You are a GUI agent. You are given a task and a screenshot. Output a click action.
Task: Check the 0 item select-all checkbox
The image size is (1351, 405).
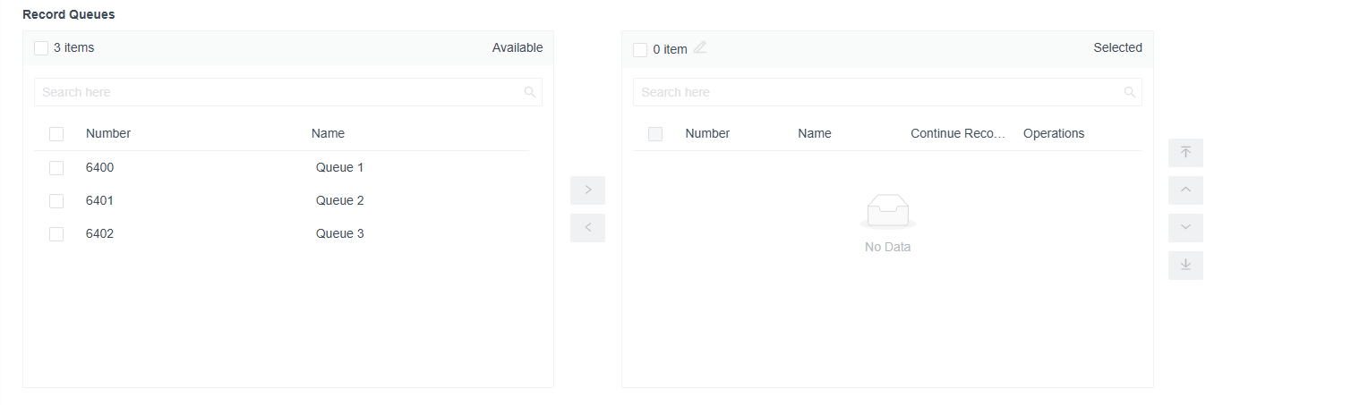coord(640,50)
